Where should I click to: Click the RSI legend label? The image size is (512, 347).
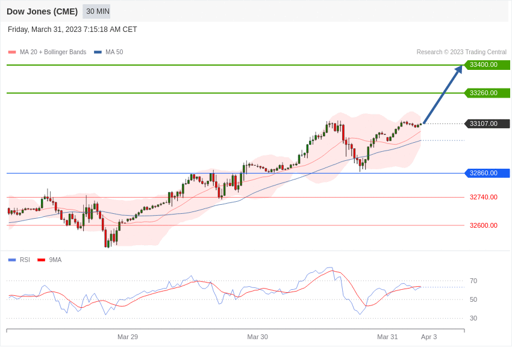pos(25,260)
